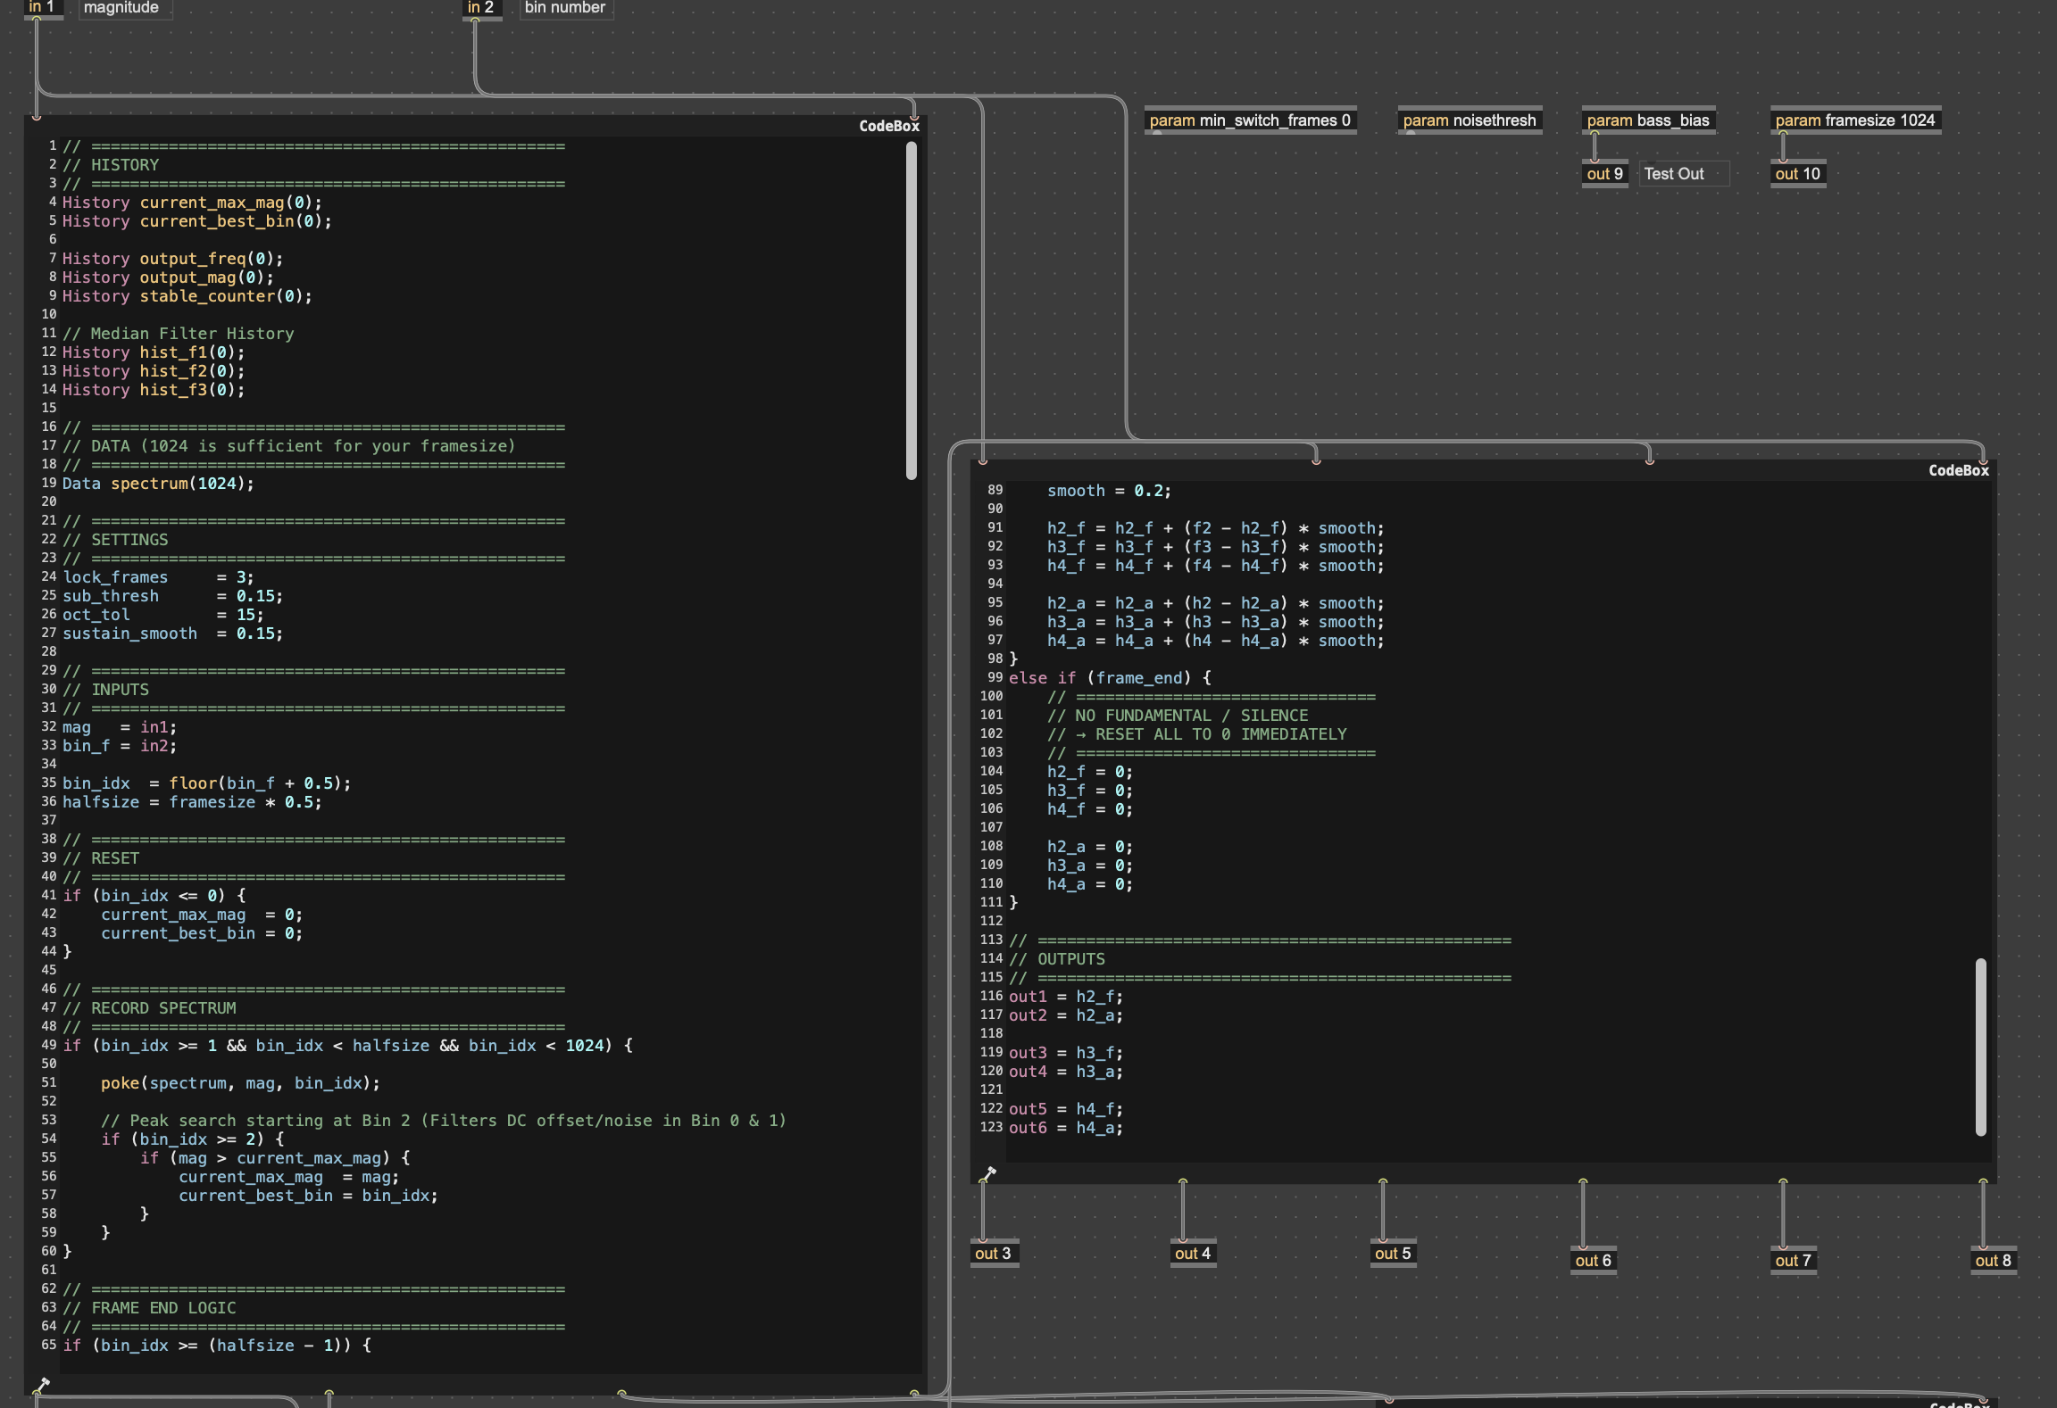The width and height of the screenshot is (2057, 1408).
Task: Select the 'out 3' outlet object
Action: (993, 1254)
